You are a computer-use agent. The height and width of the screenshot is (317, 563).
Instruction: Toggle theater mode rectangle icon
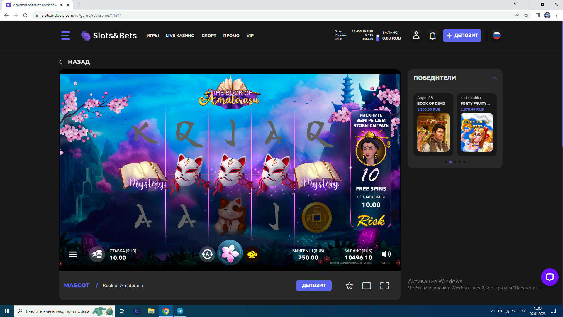click(367, 286)
